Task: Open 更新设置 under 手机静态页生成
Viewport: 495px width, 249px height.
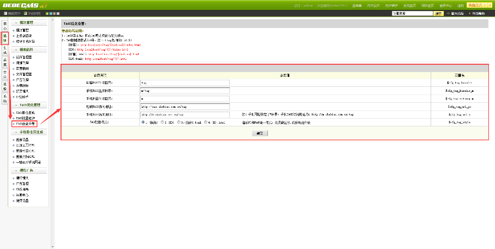Action: pyautogui.click(x=22, y=140)
